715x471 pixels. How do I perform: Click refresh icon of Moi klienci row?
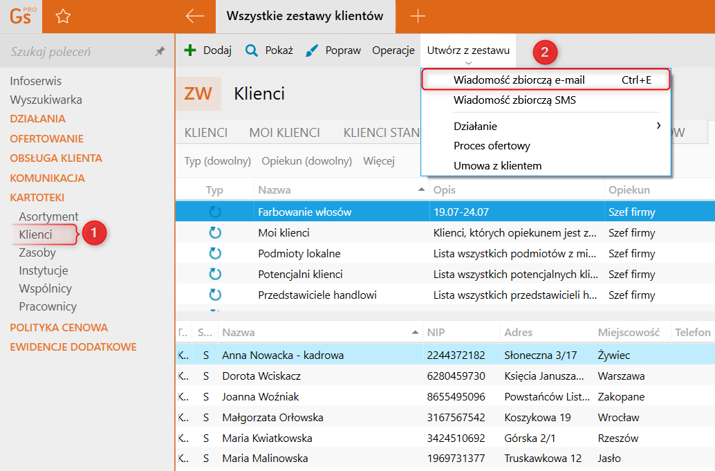coord(215,233)
